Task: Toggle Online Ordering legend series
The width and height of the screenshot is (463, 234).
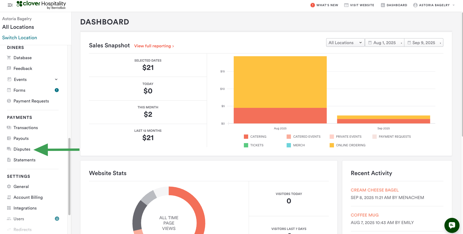Action: [x=347, y=145]
